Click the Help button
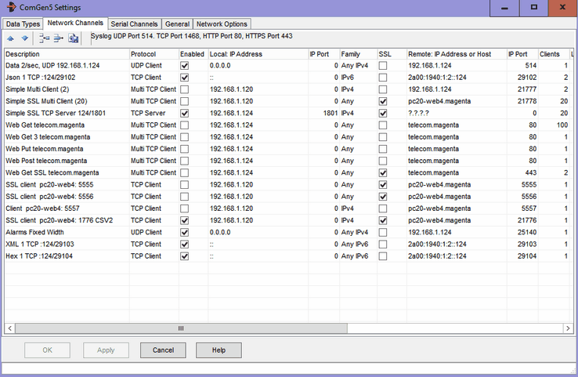578x377 pixels. pyautogui.click(x=219, y=350)
